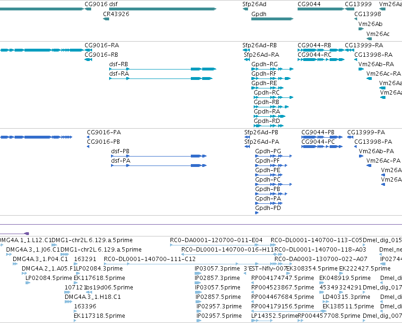Click the CG9016-PA protein label
This screenshot has height=323, width=402.
click(104, 132)
